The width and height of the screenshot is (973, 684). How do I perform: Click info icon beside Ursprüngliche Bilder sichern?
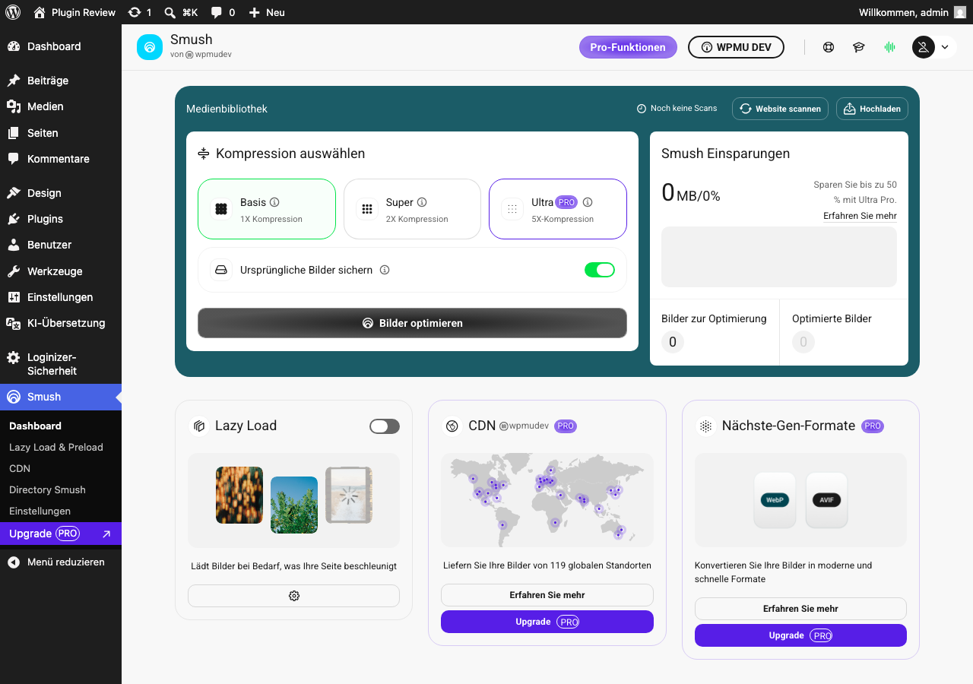coord(385,270)
